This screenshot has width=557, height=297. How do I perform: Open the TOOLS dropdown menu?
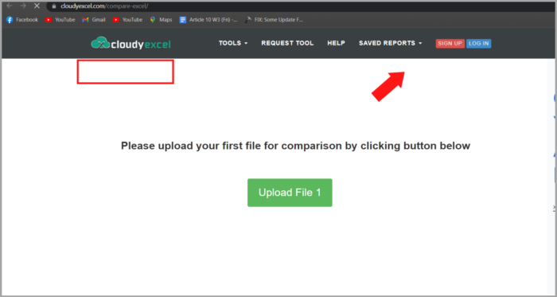tap(233, 43)
